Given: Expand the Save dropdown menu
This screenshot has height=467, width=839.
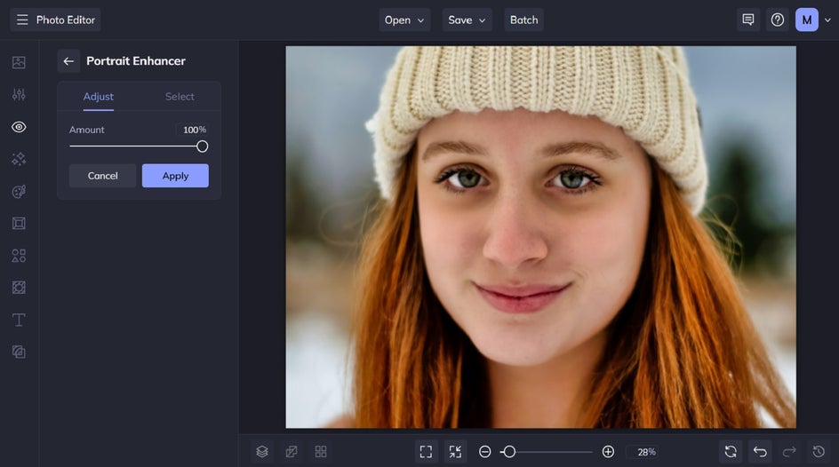Looking at the screenshot, I should (467, 20).
